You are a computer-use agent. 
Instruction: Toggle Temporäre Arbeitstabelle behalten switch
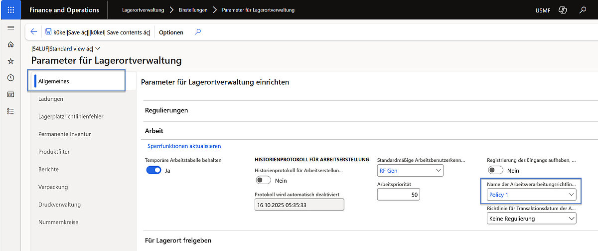[x=153, y=170]
